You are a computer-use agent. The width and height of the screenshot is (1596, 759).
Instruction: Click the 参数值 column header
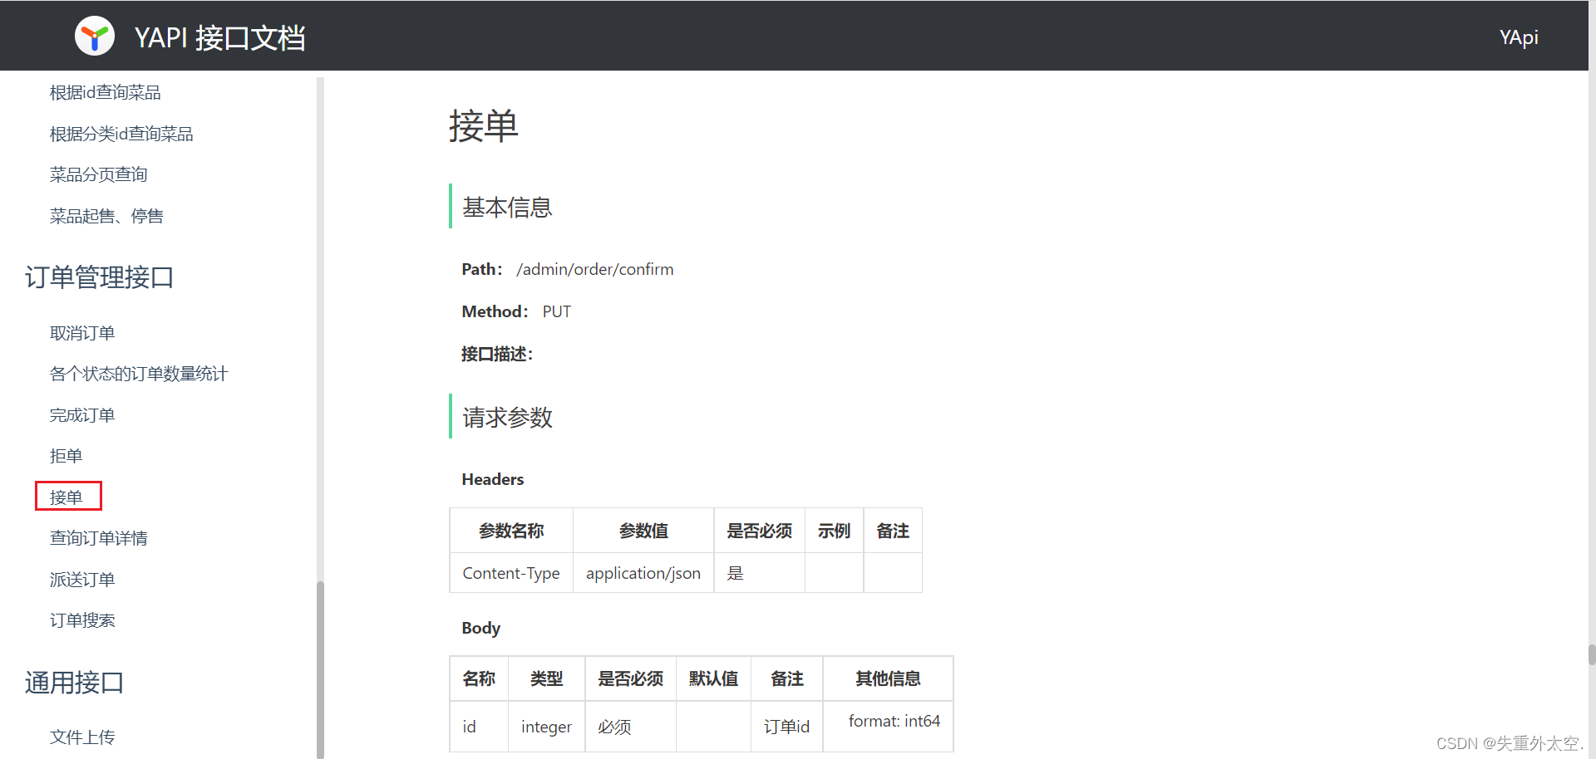(x=643, y=531)
